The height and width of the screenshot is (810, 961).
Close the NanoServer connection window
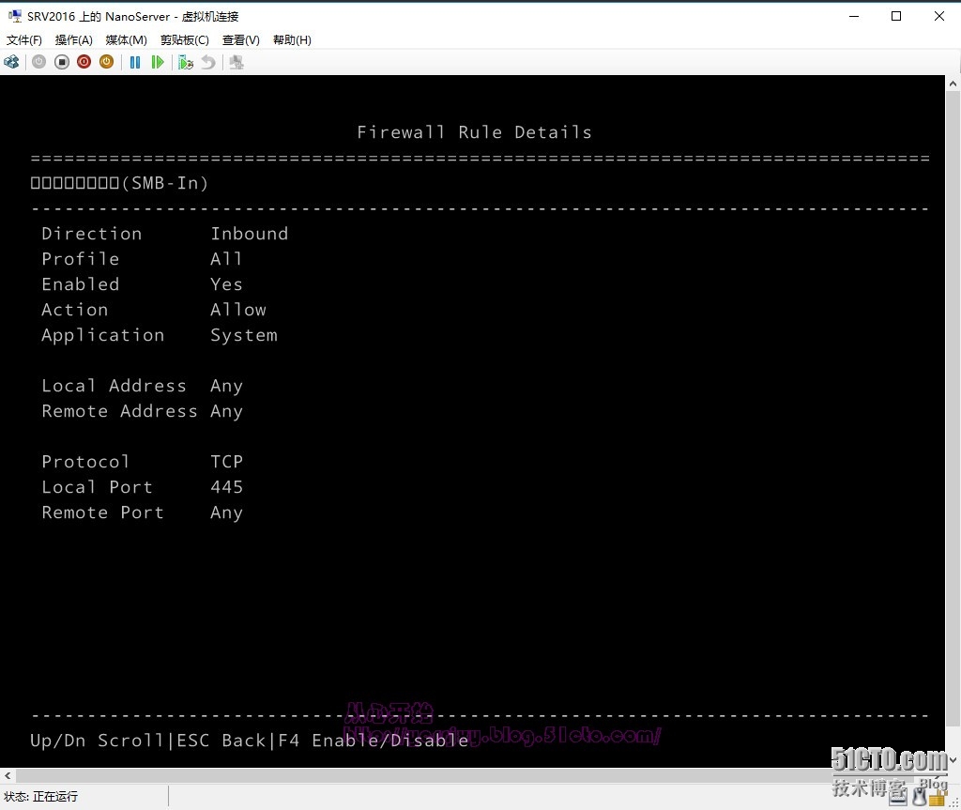point(938,16)
